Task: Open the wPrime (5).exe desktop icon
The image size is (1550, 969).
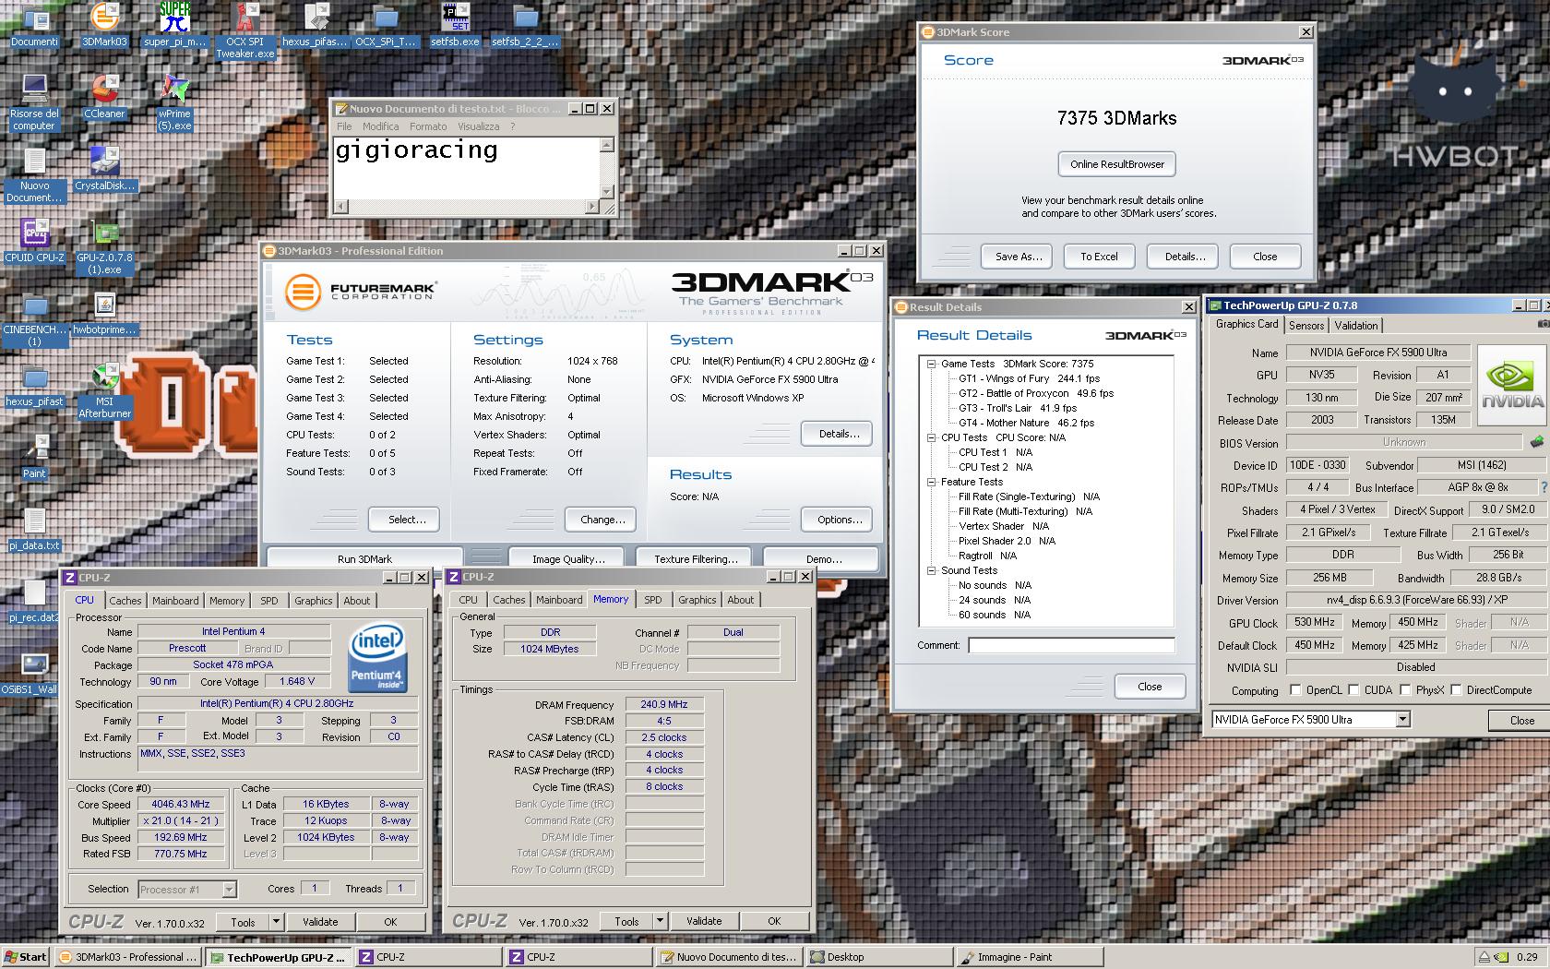Action: (x=174, y=102)
